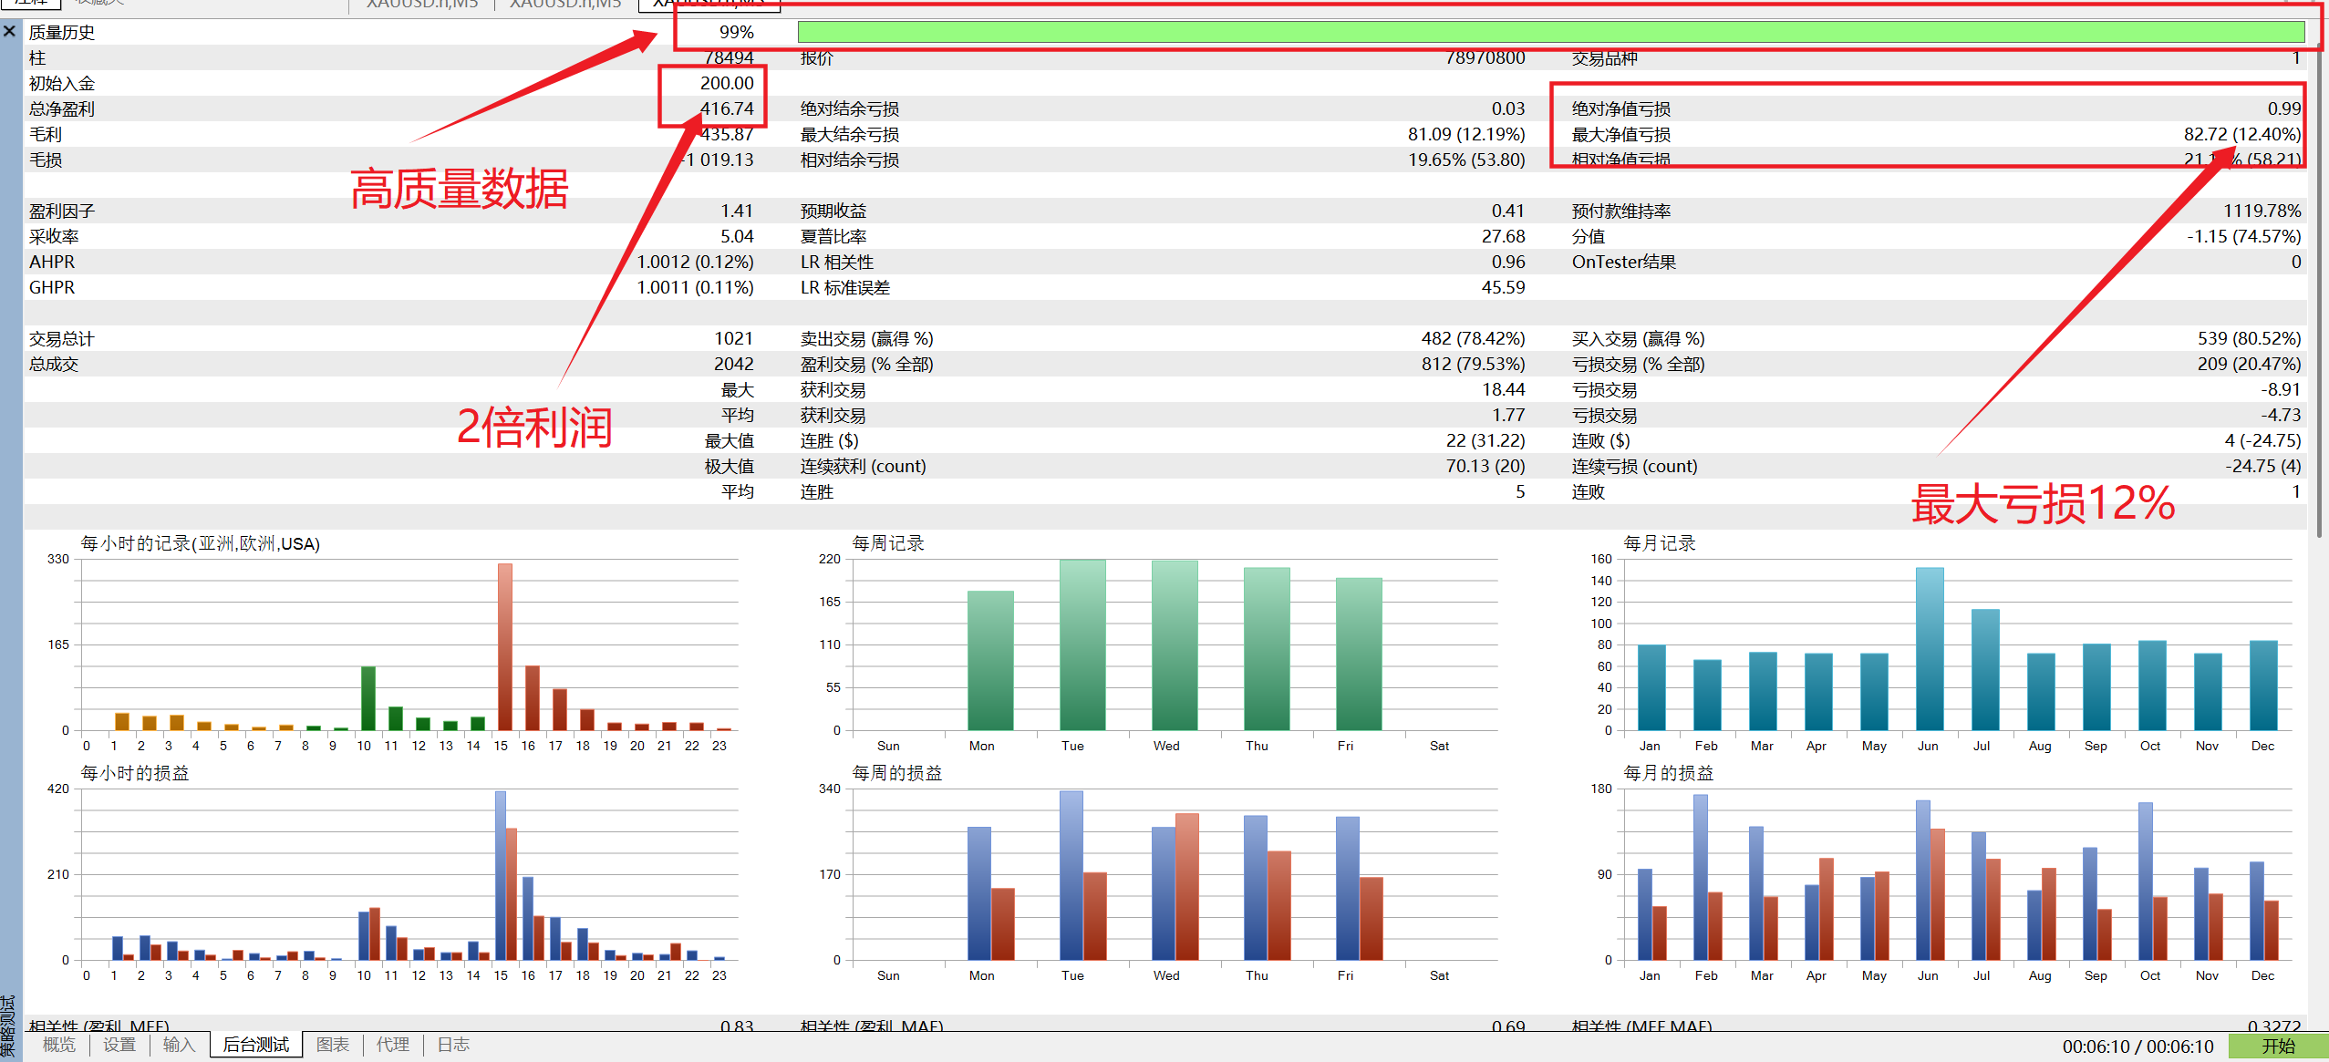The image size is (2329, 1062).
Task: Click the green 开始 button
Action: [2278, 1047]
